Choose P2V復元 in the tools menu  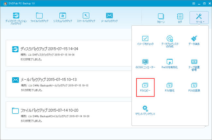169,87
